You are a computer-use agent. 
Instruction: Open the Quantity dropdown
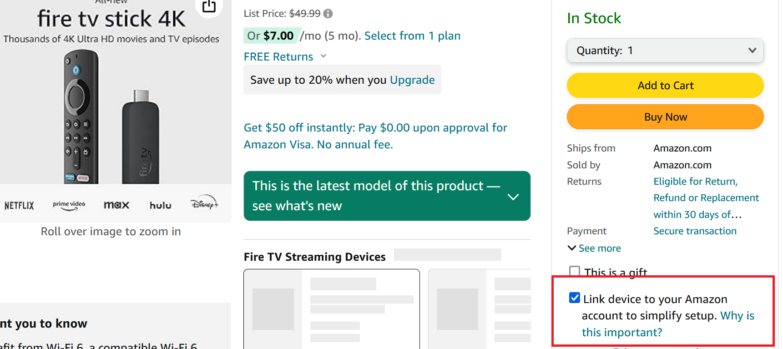(x=665, y=51)
